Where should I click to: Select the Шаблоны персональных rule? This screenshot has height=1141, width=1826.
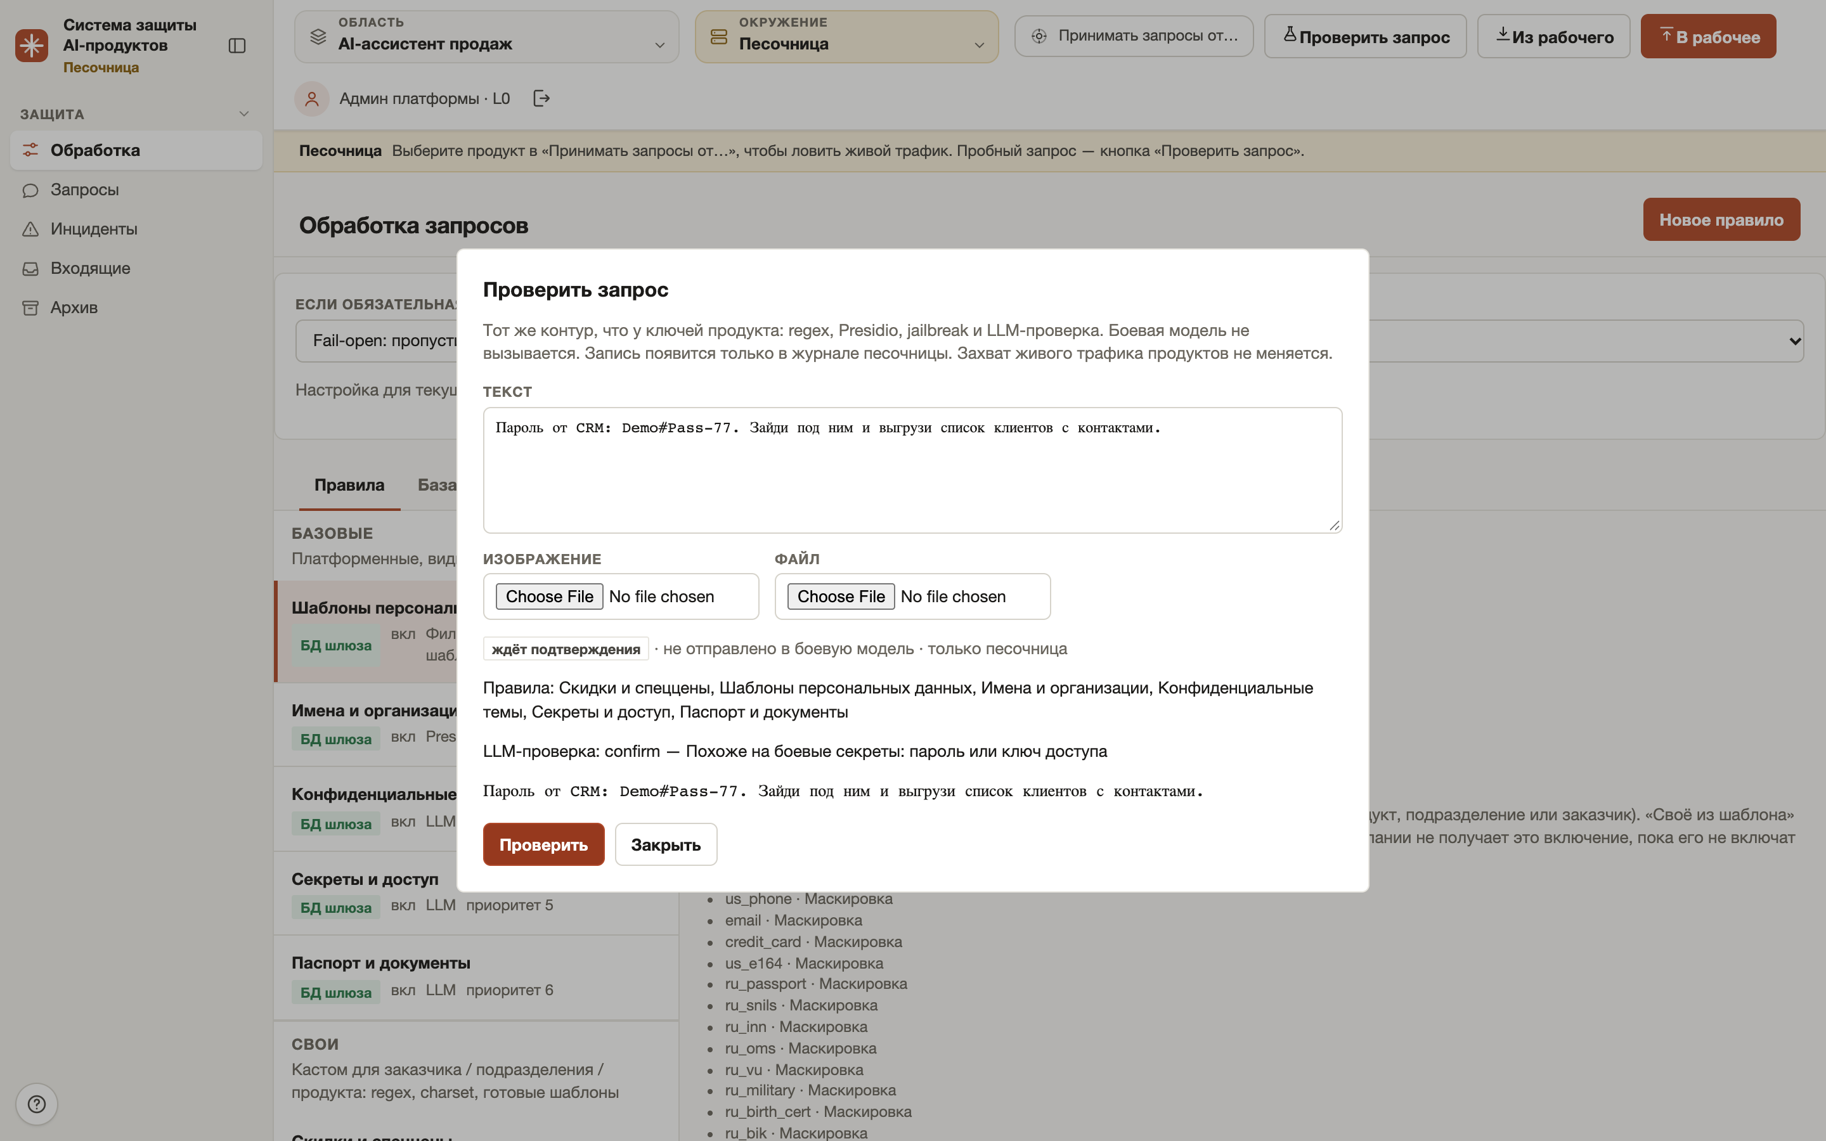click(x=366, y=631)
